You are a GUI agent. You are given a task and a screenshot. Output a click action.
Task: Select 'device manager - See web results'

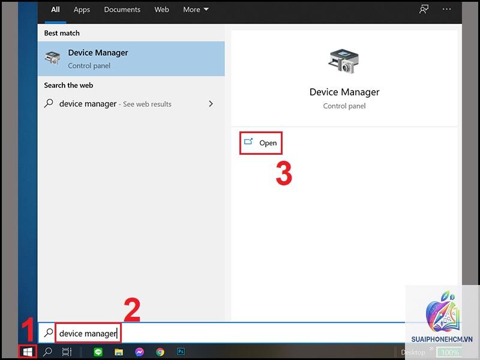(131, 104)
